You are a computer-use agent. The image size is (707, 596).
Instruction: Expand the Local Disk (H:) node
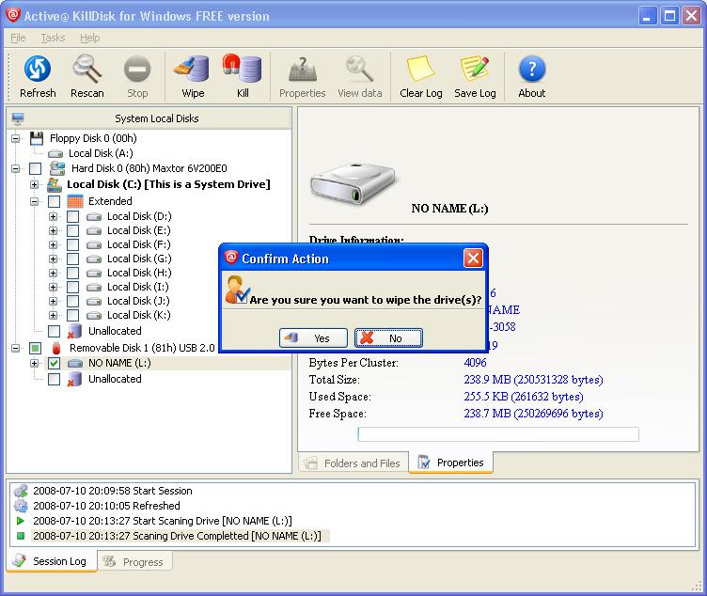(x=54, y=274)
